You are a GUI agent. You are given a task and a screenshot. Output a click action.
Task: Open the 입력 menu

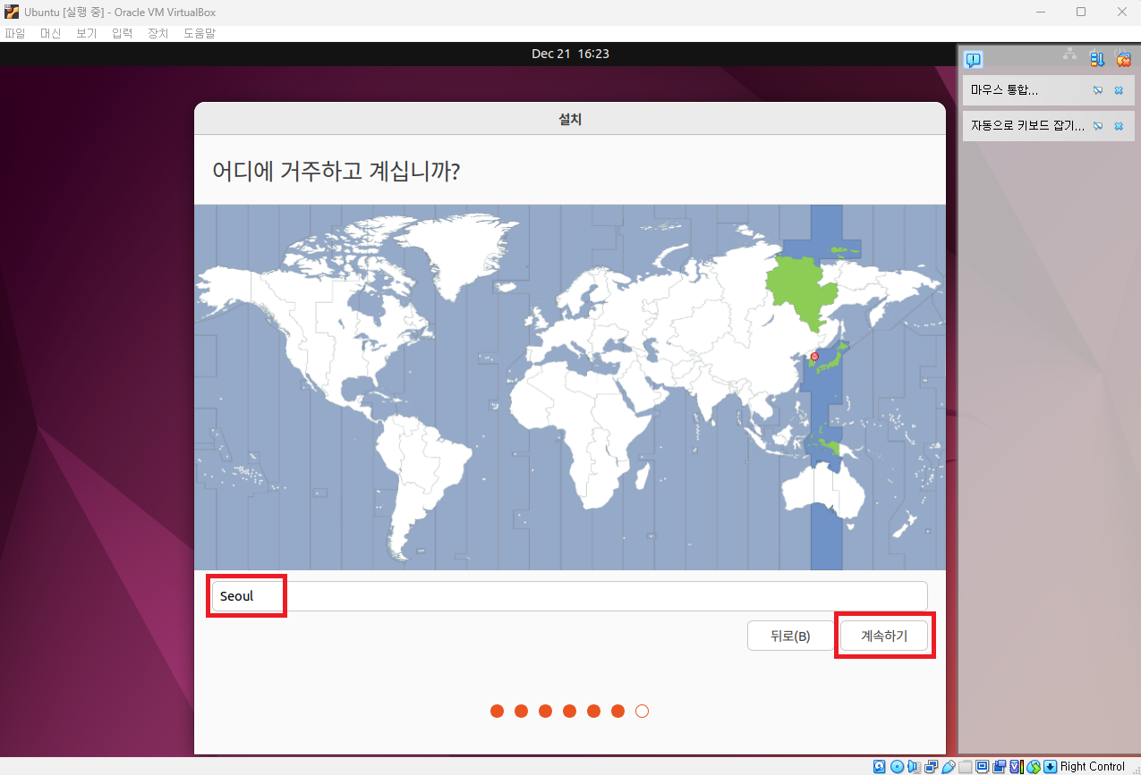click(x=123, y=33)
